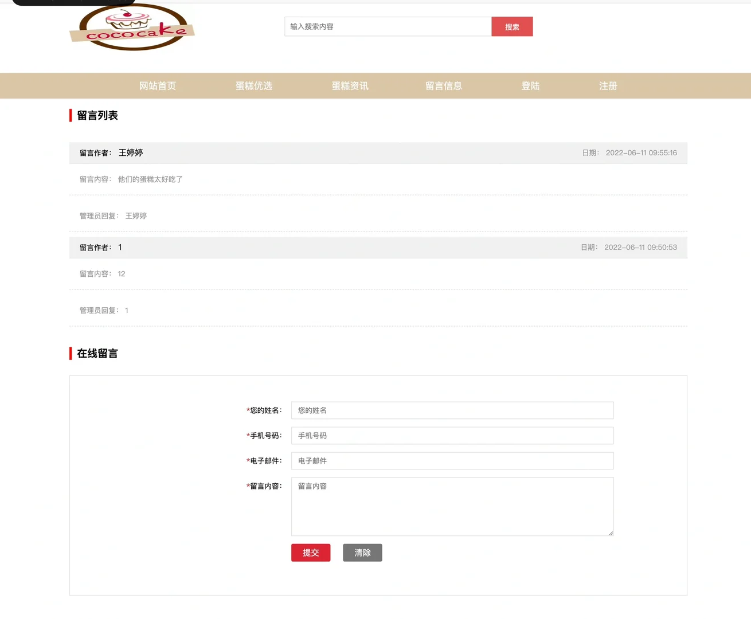Click message author 王婷婷
The image size is (751, 619).
coord(131,152)
